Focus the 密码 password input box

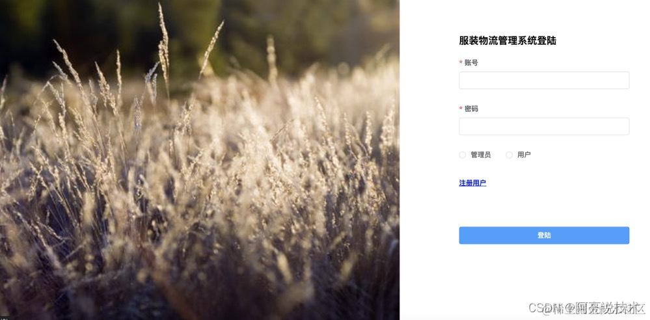pyautogui.click(x=544, y=126)
